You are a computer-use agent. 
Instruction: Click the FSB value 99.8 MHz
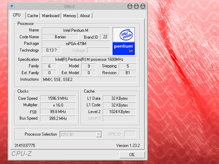[x=58, y=112]
